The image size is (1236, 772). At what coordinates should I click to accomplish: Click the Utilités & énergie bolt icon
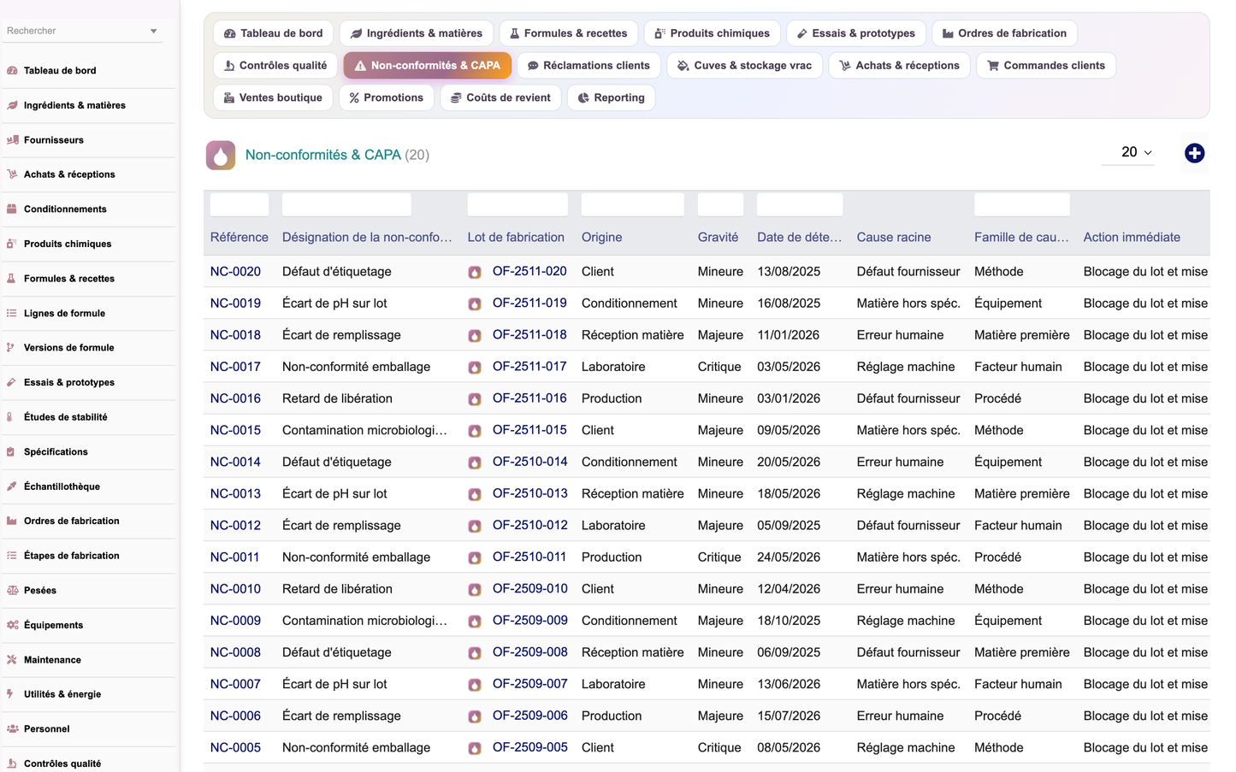tap(12, 694)
